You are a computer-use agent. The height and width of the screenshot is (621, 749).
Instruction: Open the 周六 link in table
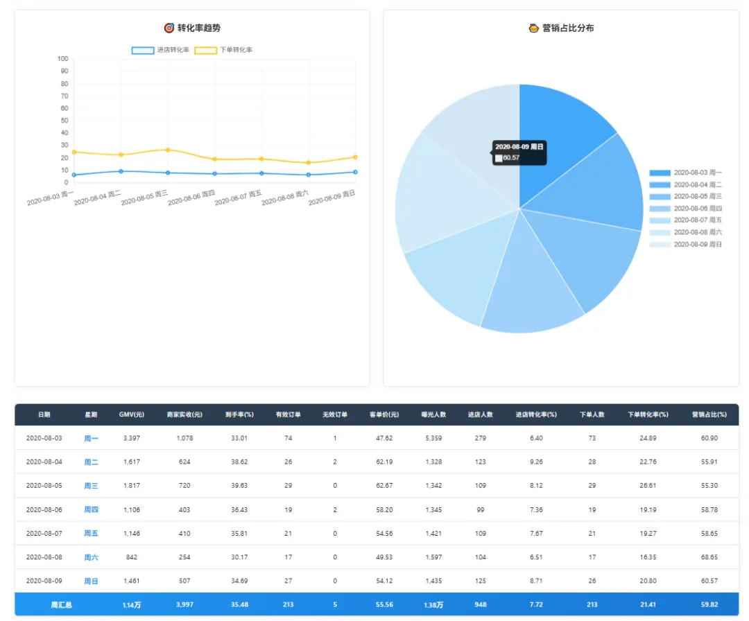coord(92,557)
